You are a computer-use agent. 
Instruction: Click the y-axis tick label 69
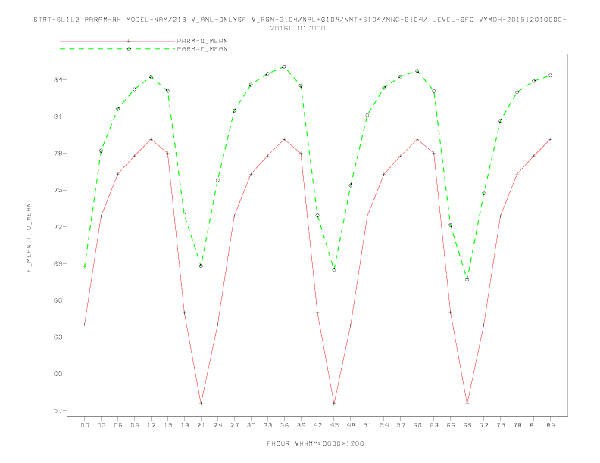click(58, 263)
